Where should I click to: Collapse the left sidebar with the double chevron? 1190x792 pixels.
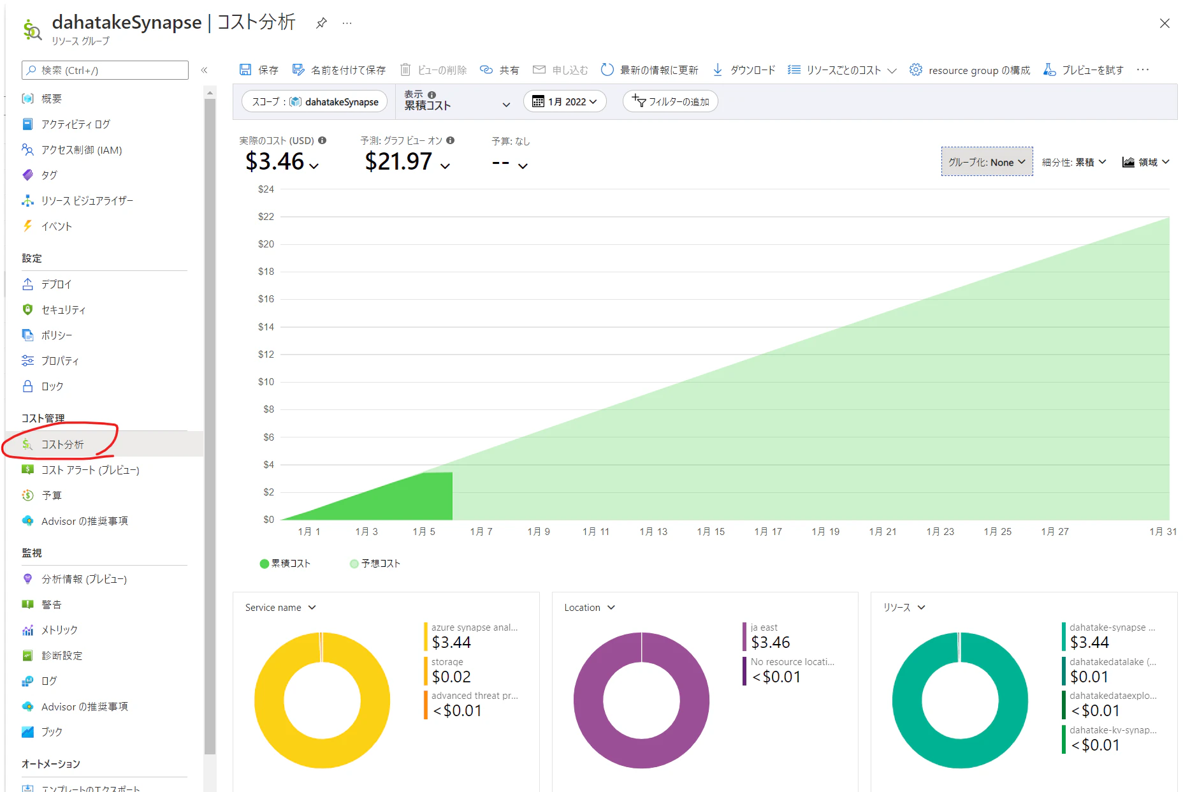click(205, 70)
